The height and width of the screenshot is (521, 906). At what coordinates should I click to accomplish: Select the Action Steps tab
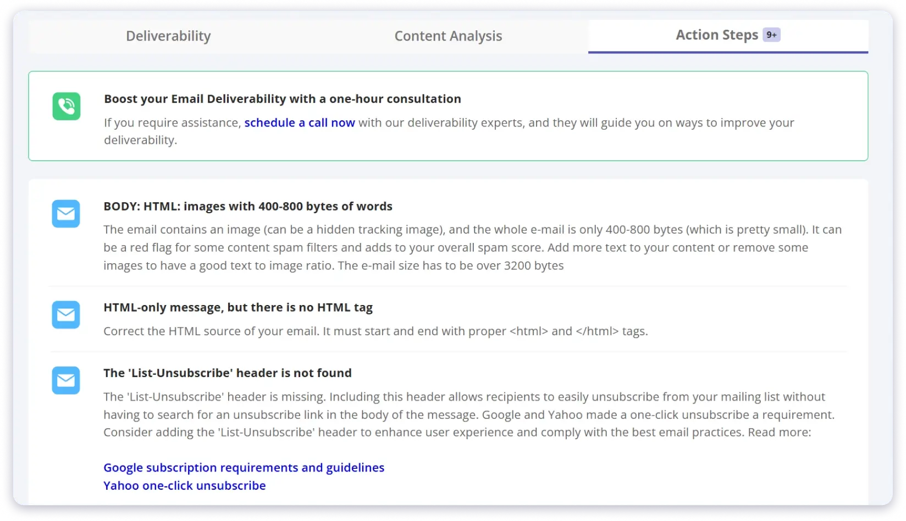716,35
